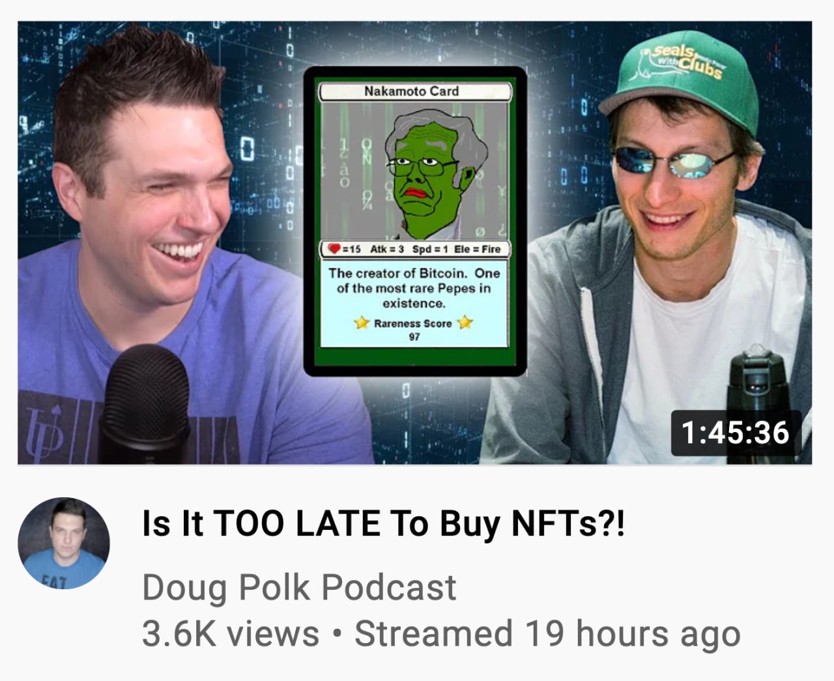Click the red heart stat icon
Image resolution: width=834 pixels, height=681 pixels.
[x=334, y=249]
